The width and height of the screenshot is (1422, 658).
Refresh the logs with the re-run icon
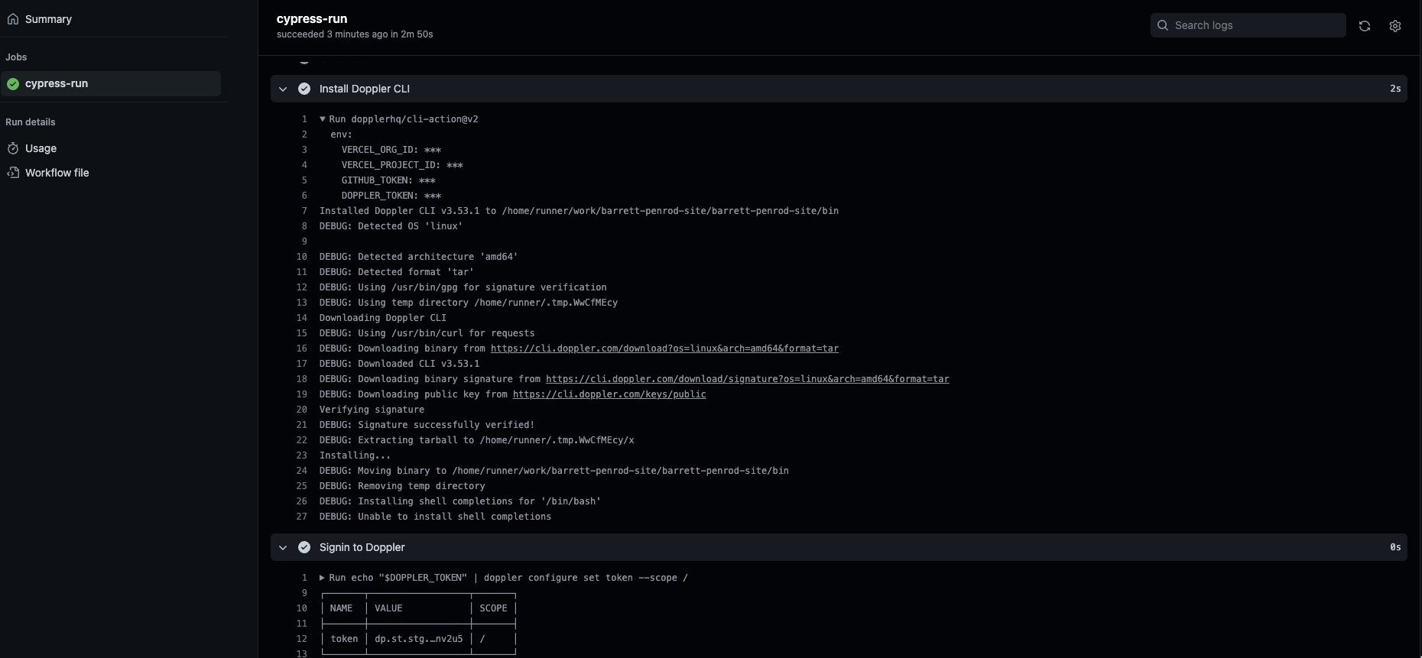coord(1365,26)
